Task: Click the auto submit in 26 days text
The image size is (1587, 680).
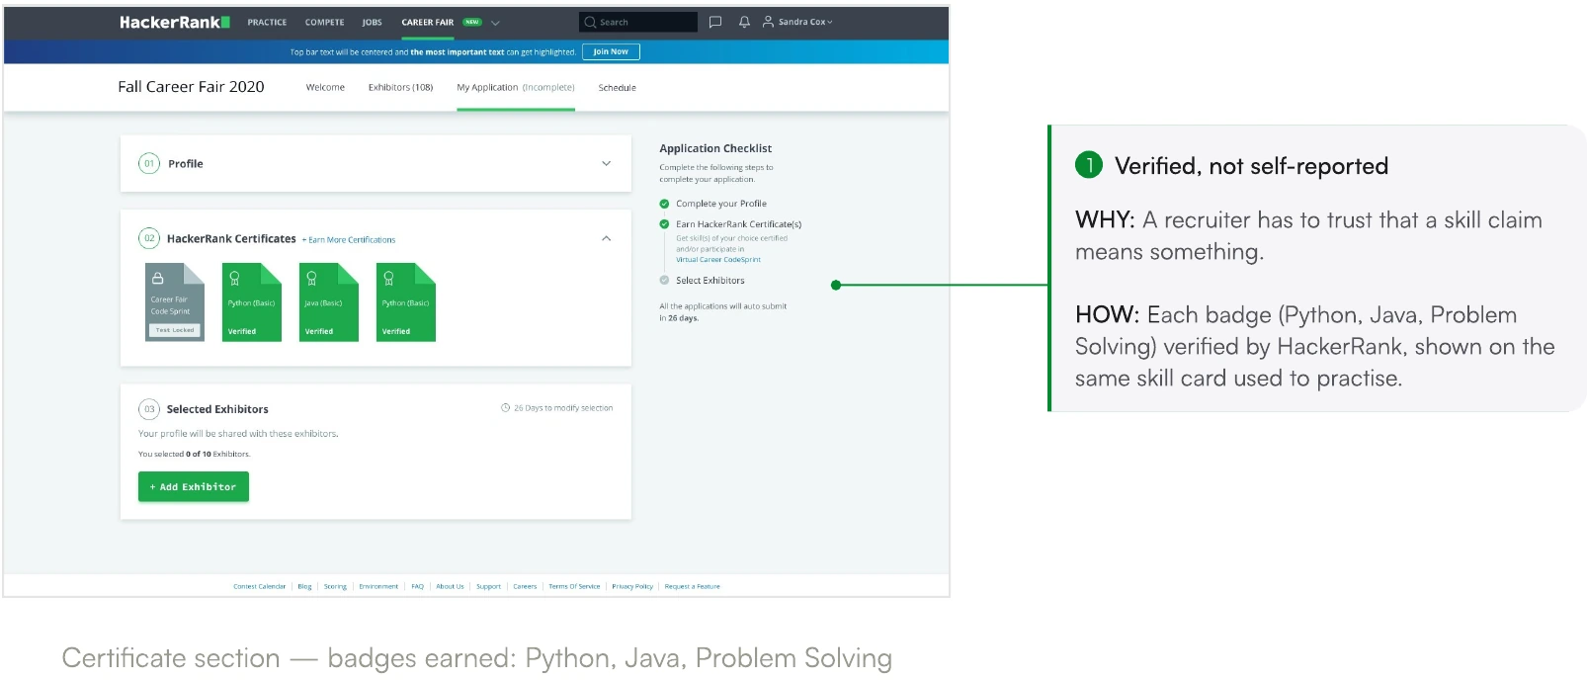Action: [x=722, y=312]
